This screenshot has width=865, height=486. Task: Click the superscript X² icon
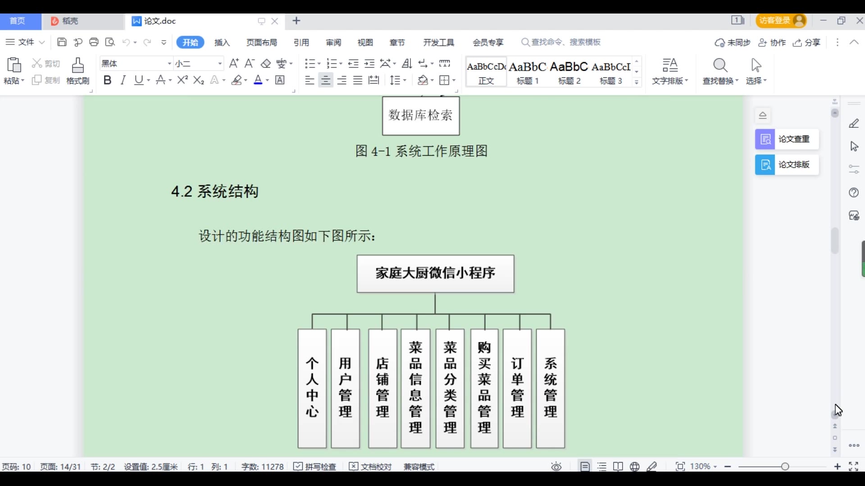(x=182, y=80)
